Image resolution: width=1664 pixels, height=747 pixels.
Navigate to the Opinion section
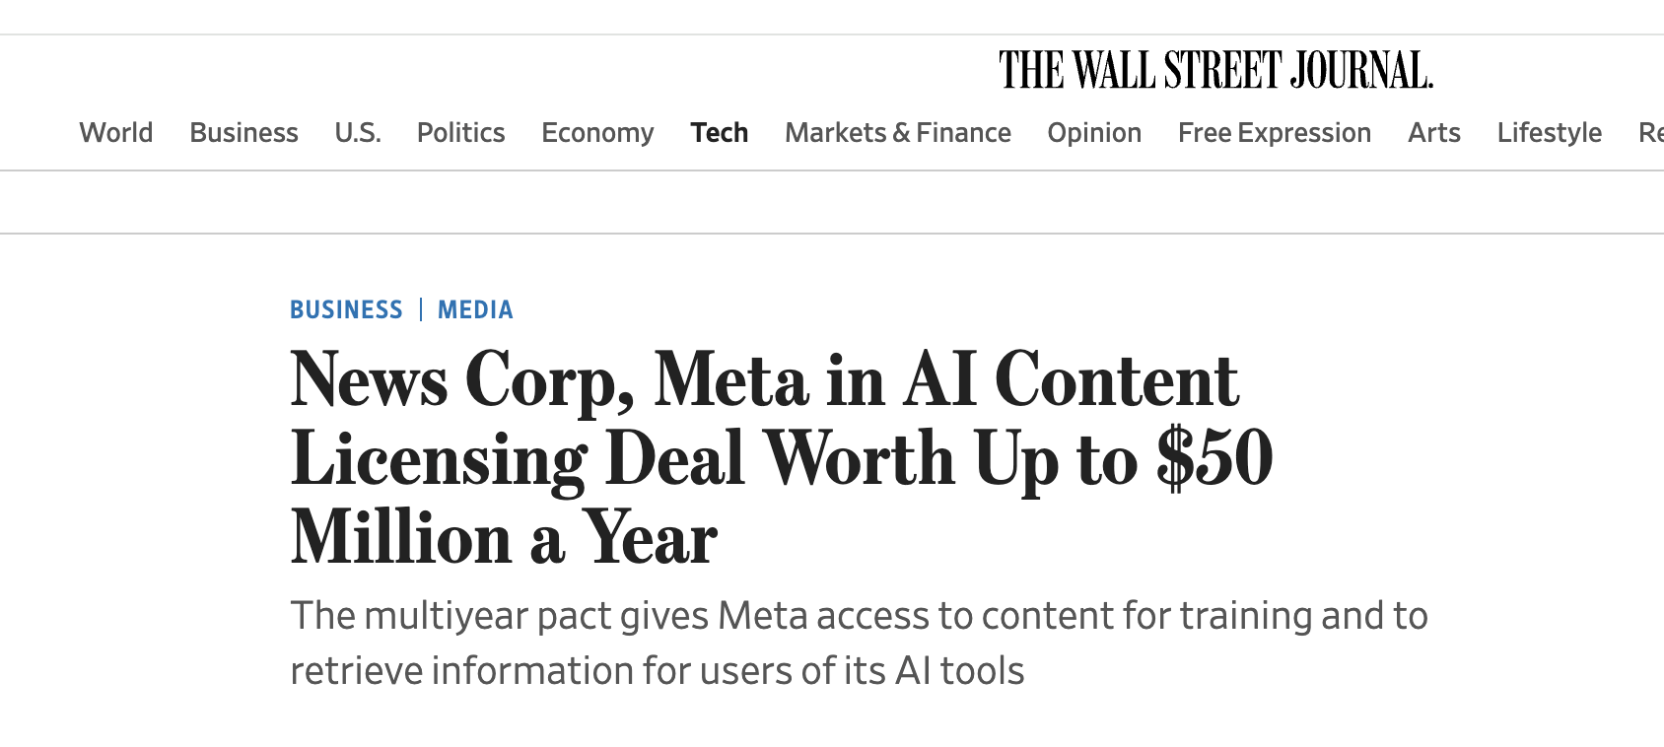coord(1094,132)
